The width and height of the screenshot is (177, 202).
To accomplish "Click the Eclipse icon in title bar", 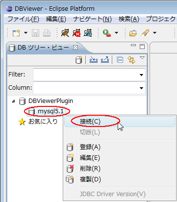I will point(9,9).
